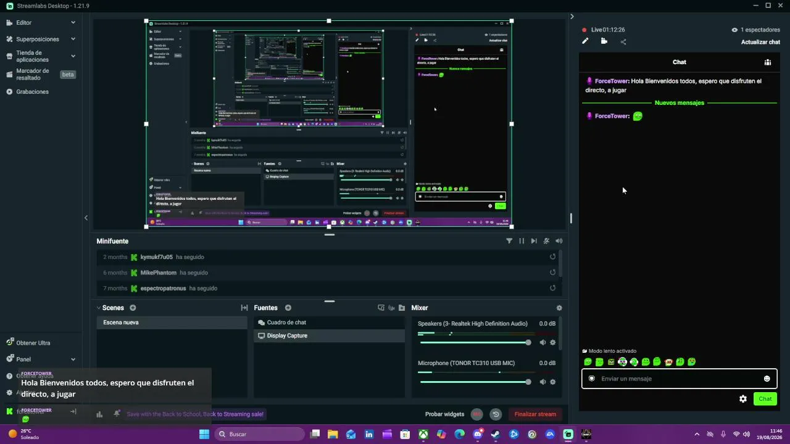
Task: Replay the MikePhantom follow alert
Action: point(552,273)
